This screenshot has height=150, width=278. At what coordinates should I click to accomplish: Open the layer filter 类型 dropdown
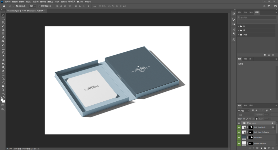tap(244, 111)
